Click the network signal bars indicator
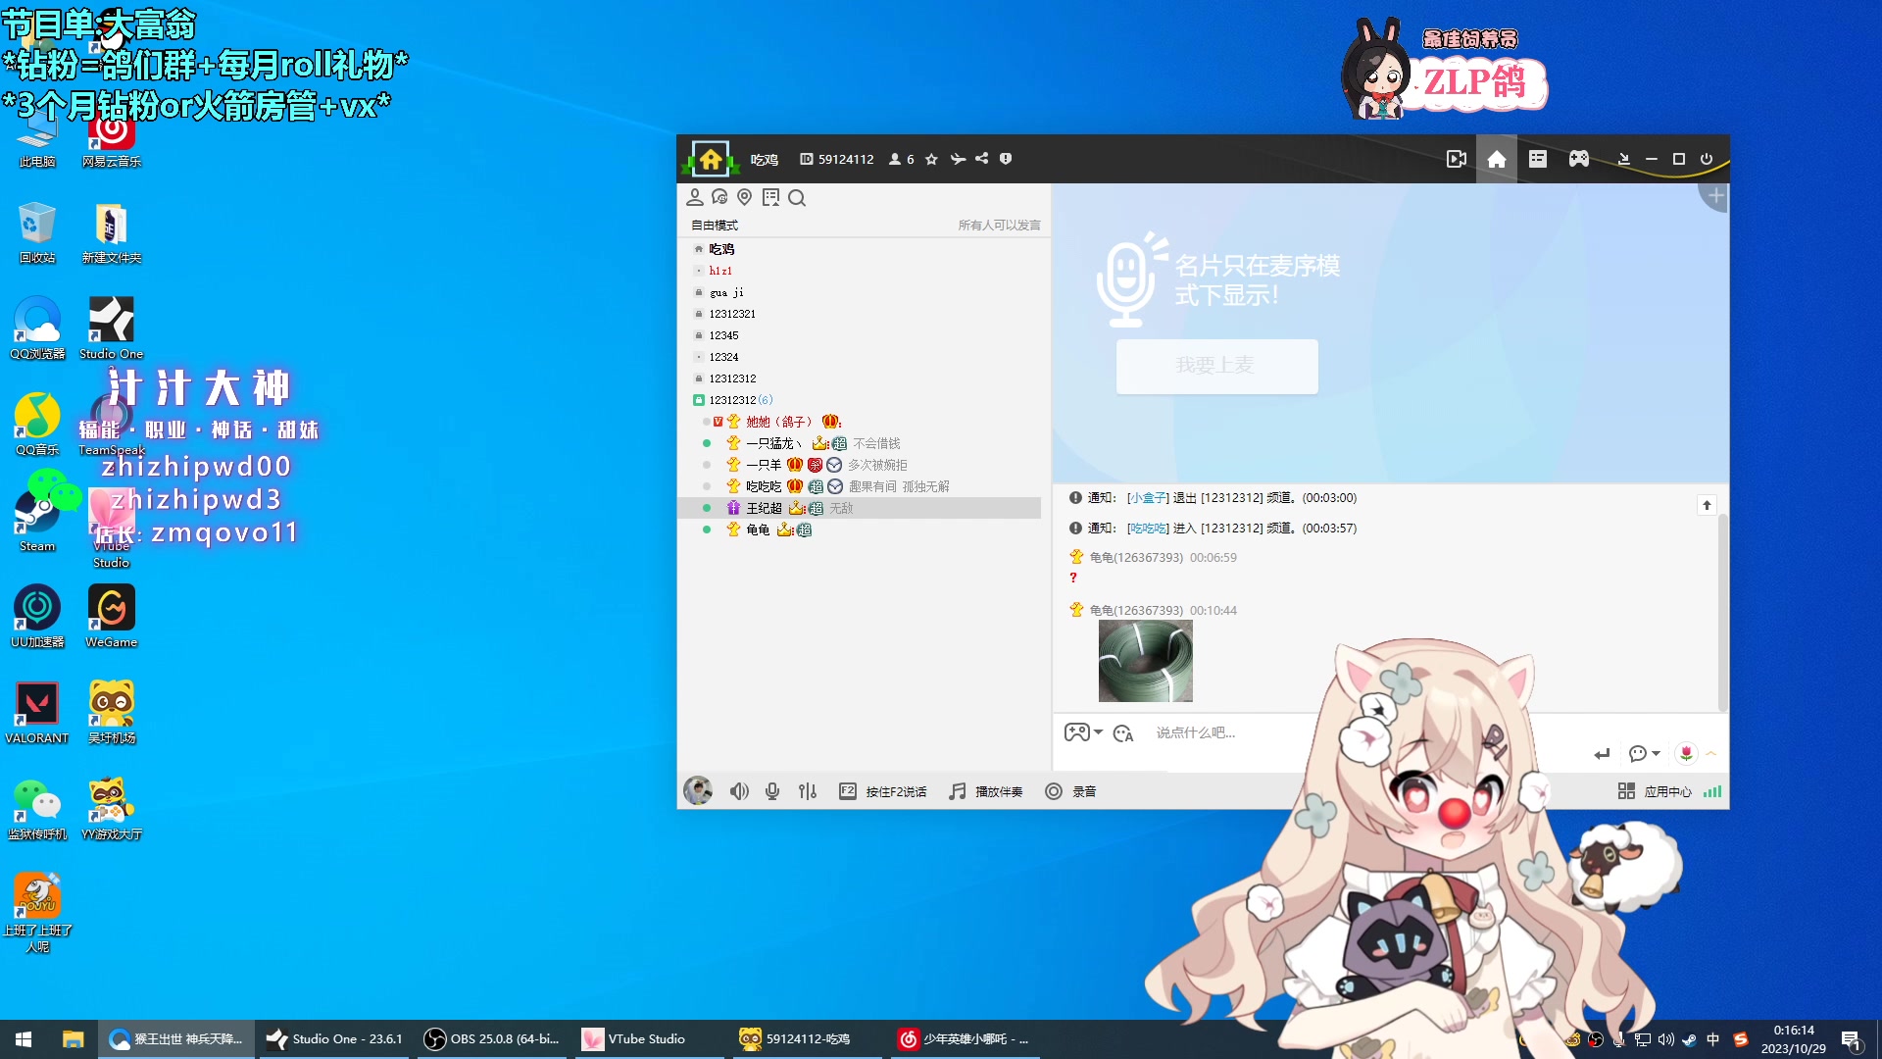Viewport: 1882px width, 1059px height. [1712, 791]
